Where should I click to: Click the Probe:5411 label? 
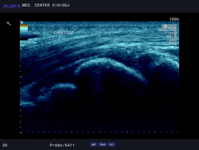pos(62,145)
